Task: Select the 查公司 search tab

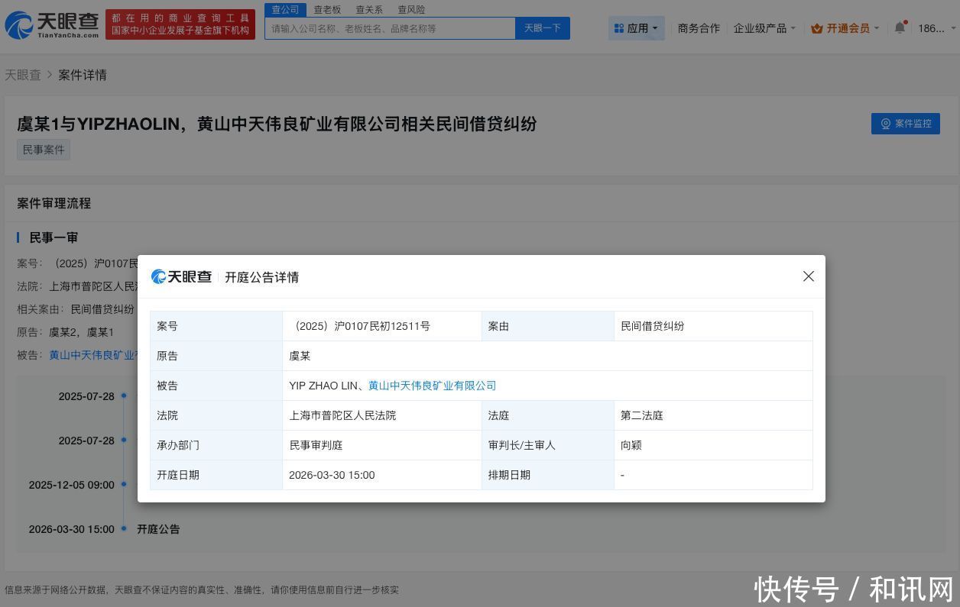Action: click(285, 9)
